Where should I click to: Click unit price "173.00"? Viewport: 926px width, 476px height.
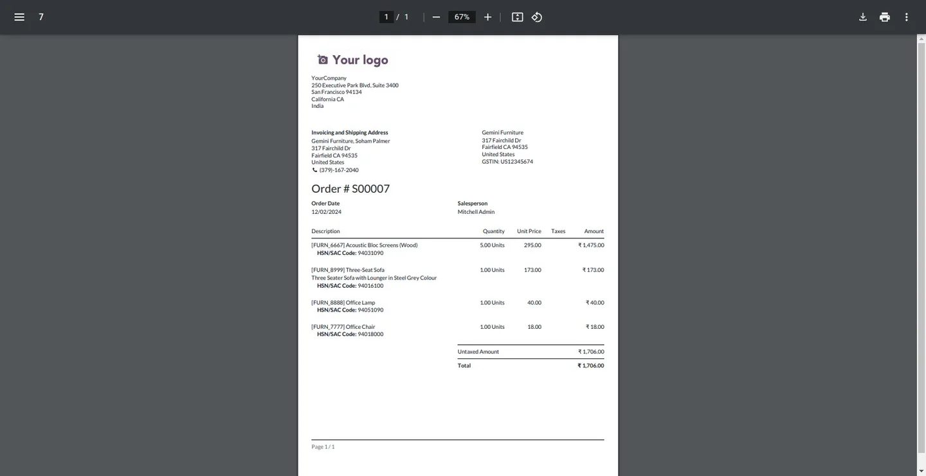pyautogui.click(x=532, y=270)
